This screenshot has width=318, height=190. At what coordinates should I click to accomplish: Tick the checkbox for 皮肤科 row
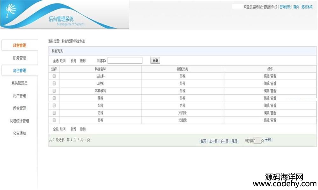point(54,76)
